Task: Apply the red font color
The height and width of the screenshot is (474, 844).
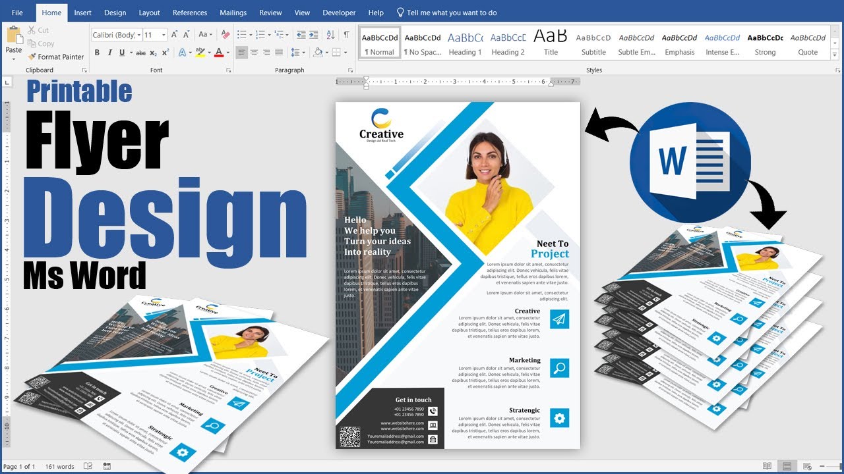Action: [x=220, y=53]
